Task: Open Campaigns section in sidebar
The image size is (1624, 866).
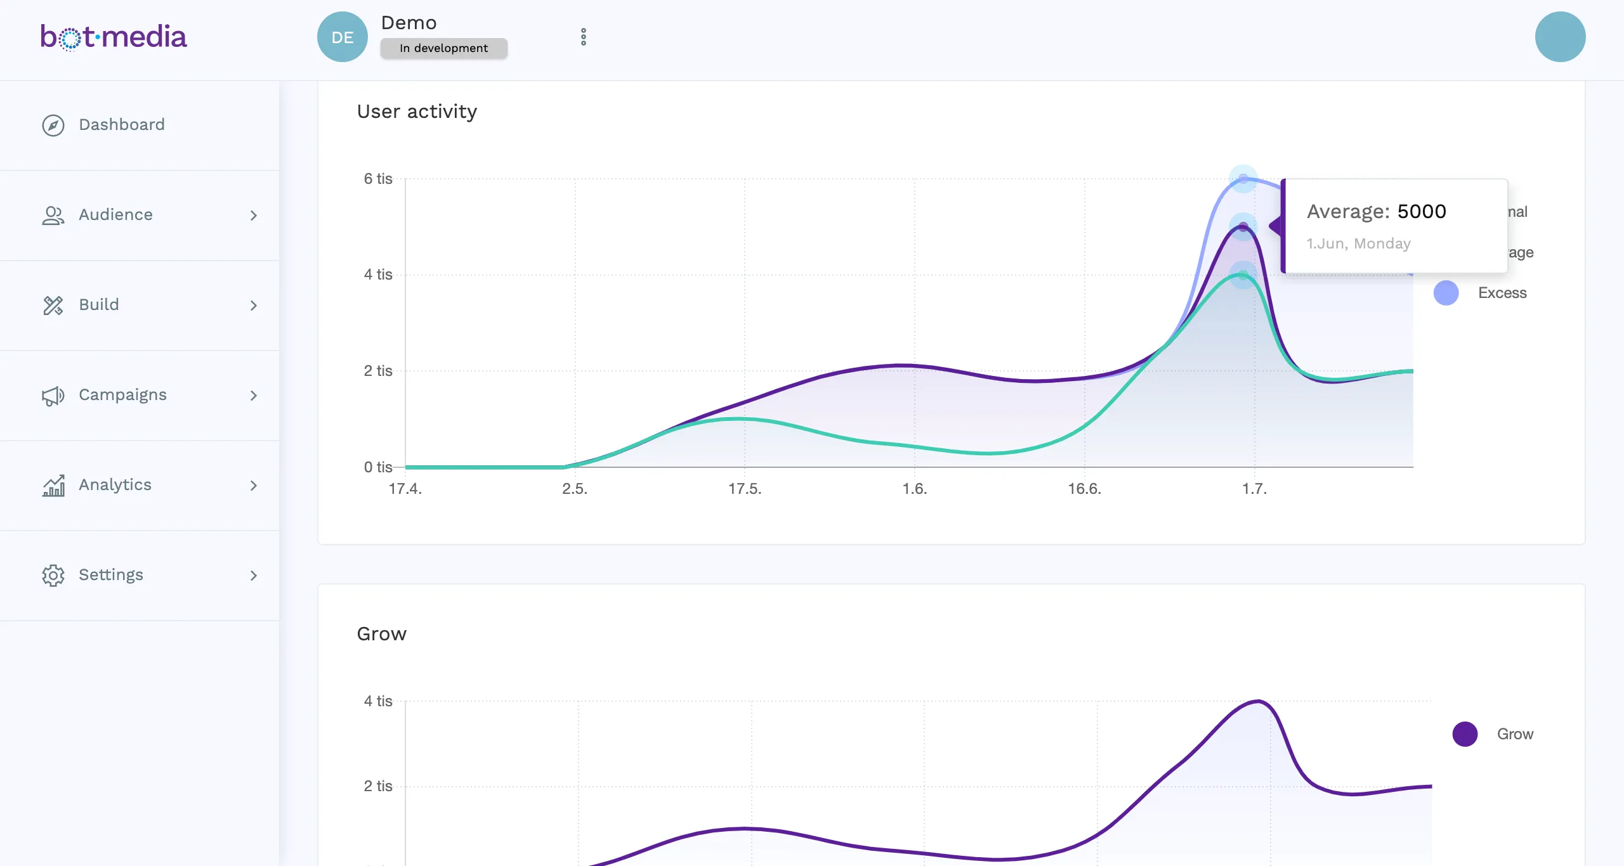Action: pos(140,395)
